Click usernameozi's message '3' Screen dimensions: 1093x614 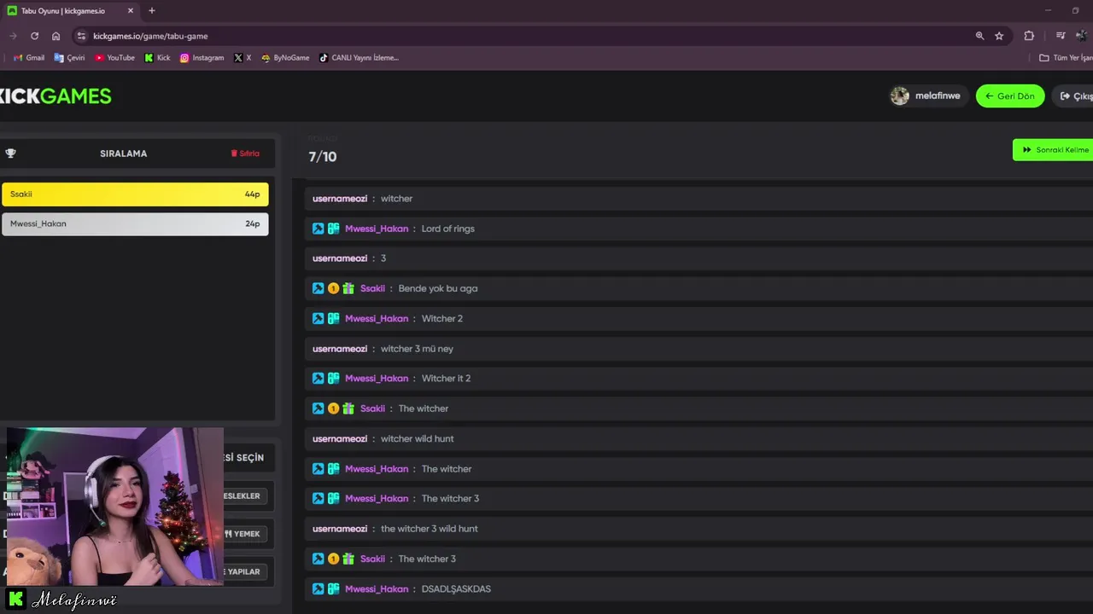[x=383, y=258]
